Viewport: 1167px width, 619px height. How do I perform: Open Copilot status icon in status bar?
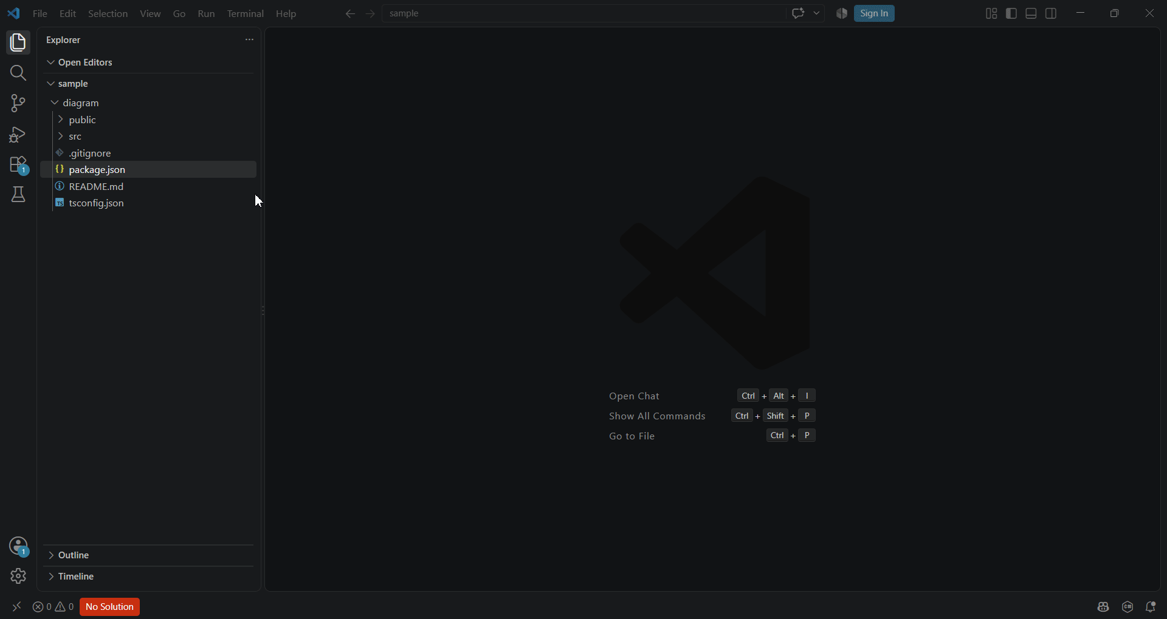click(x=1103, y=607)
